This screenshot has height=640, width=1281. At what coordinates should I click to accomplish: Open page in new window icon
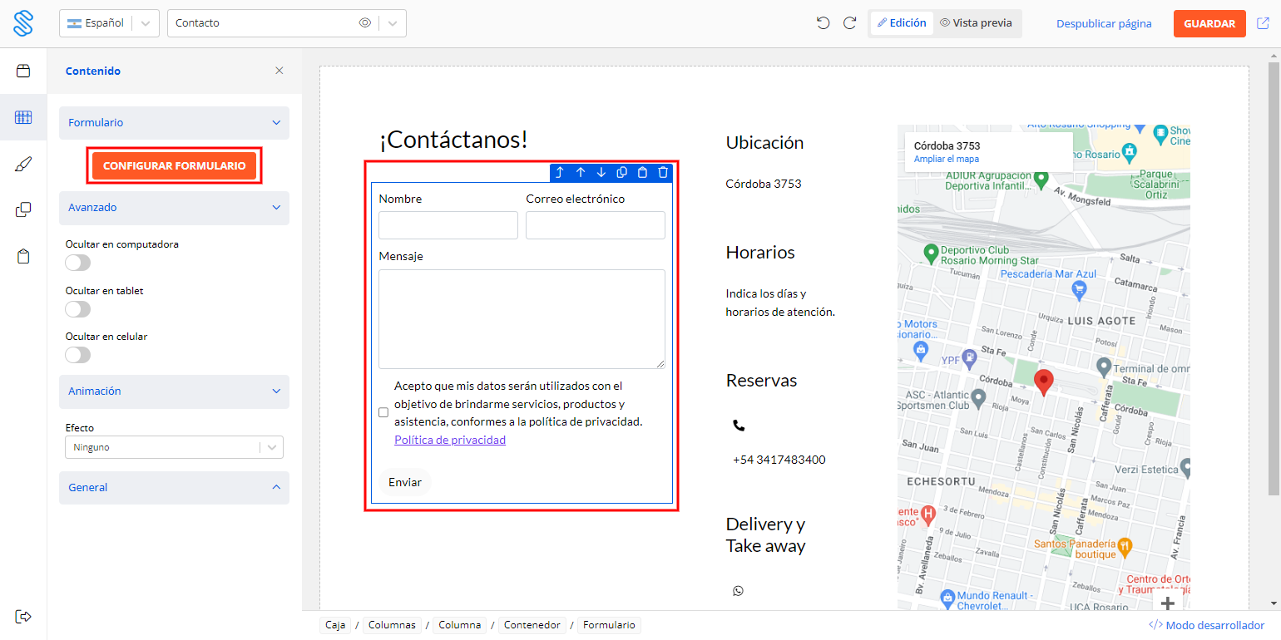click(1263, 23)
